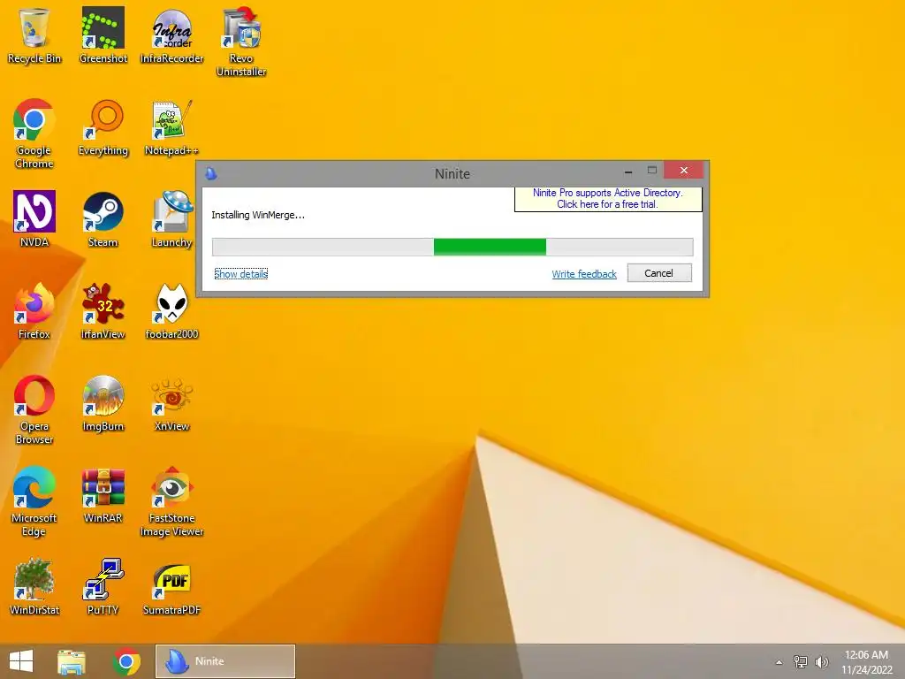Open the network tray icon
Image resolution: width=905 pixels, height=679 pixels.
click(x=801, y=661)
